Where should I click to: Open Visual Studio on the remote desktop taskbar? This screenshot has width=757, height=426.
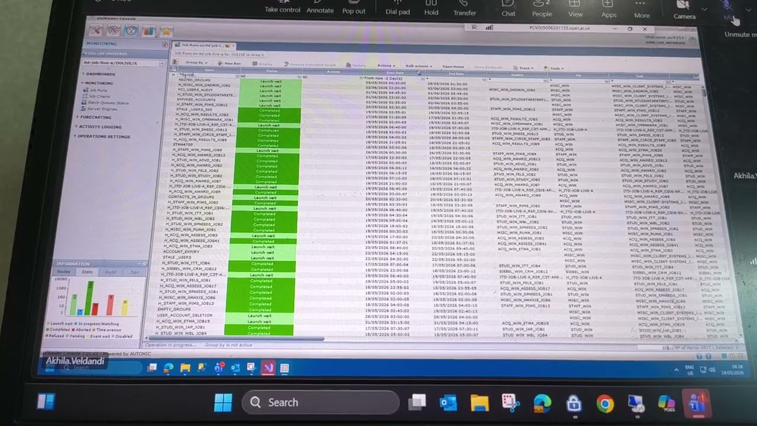coord(268,368)
